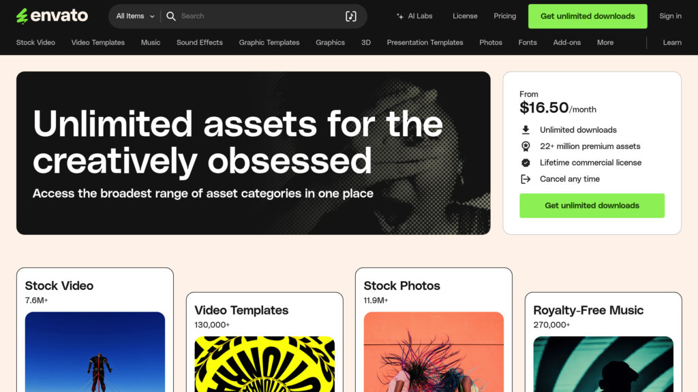Click the Pricing link
This screenshot has height=392, width=698.
[x=505, y=16]
